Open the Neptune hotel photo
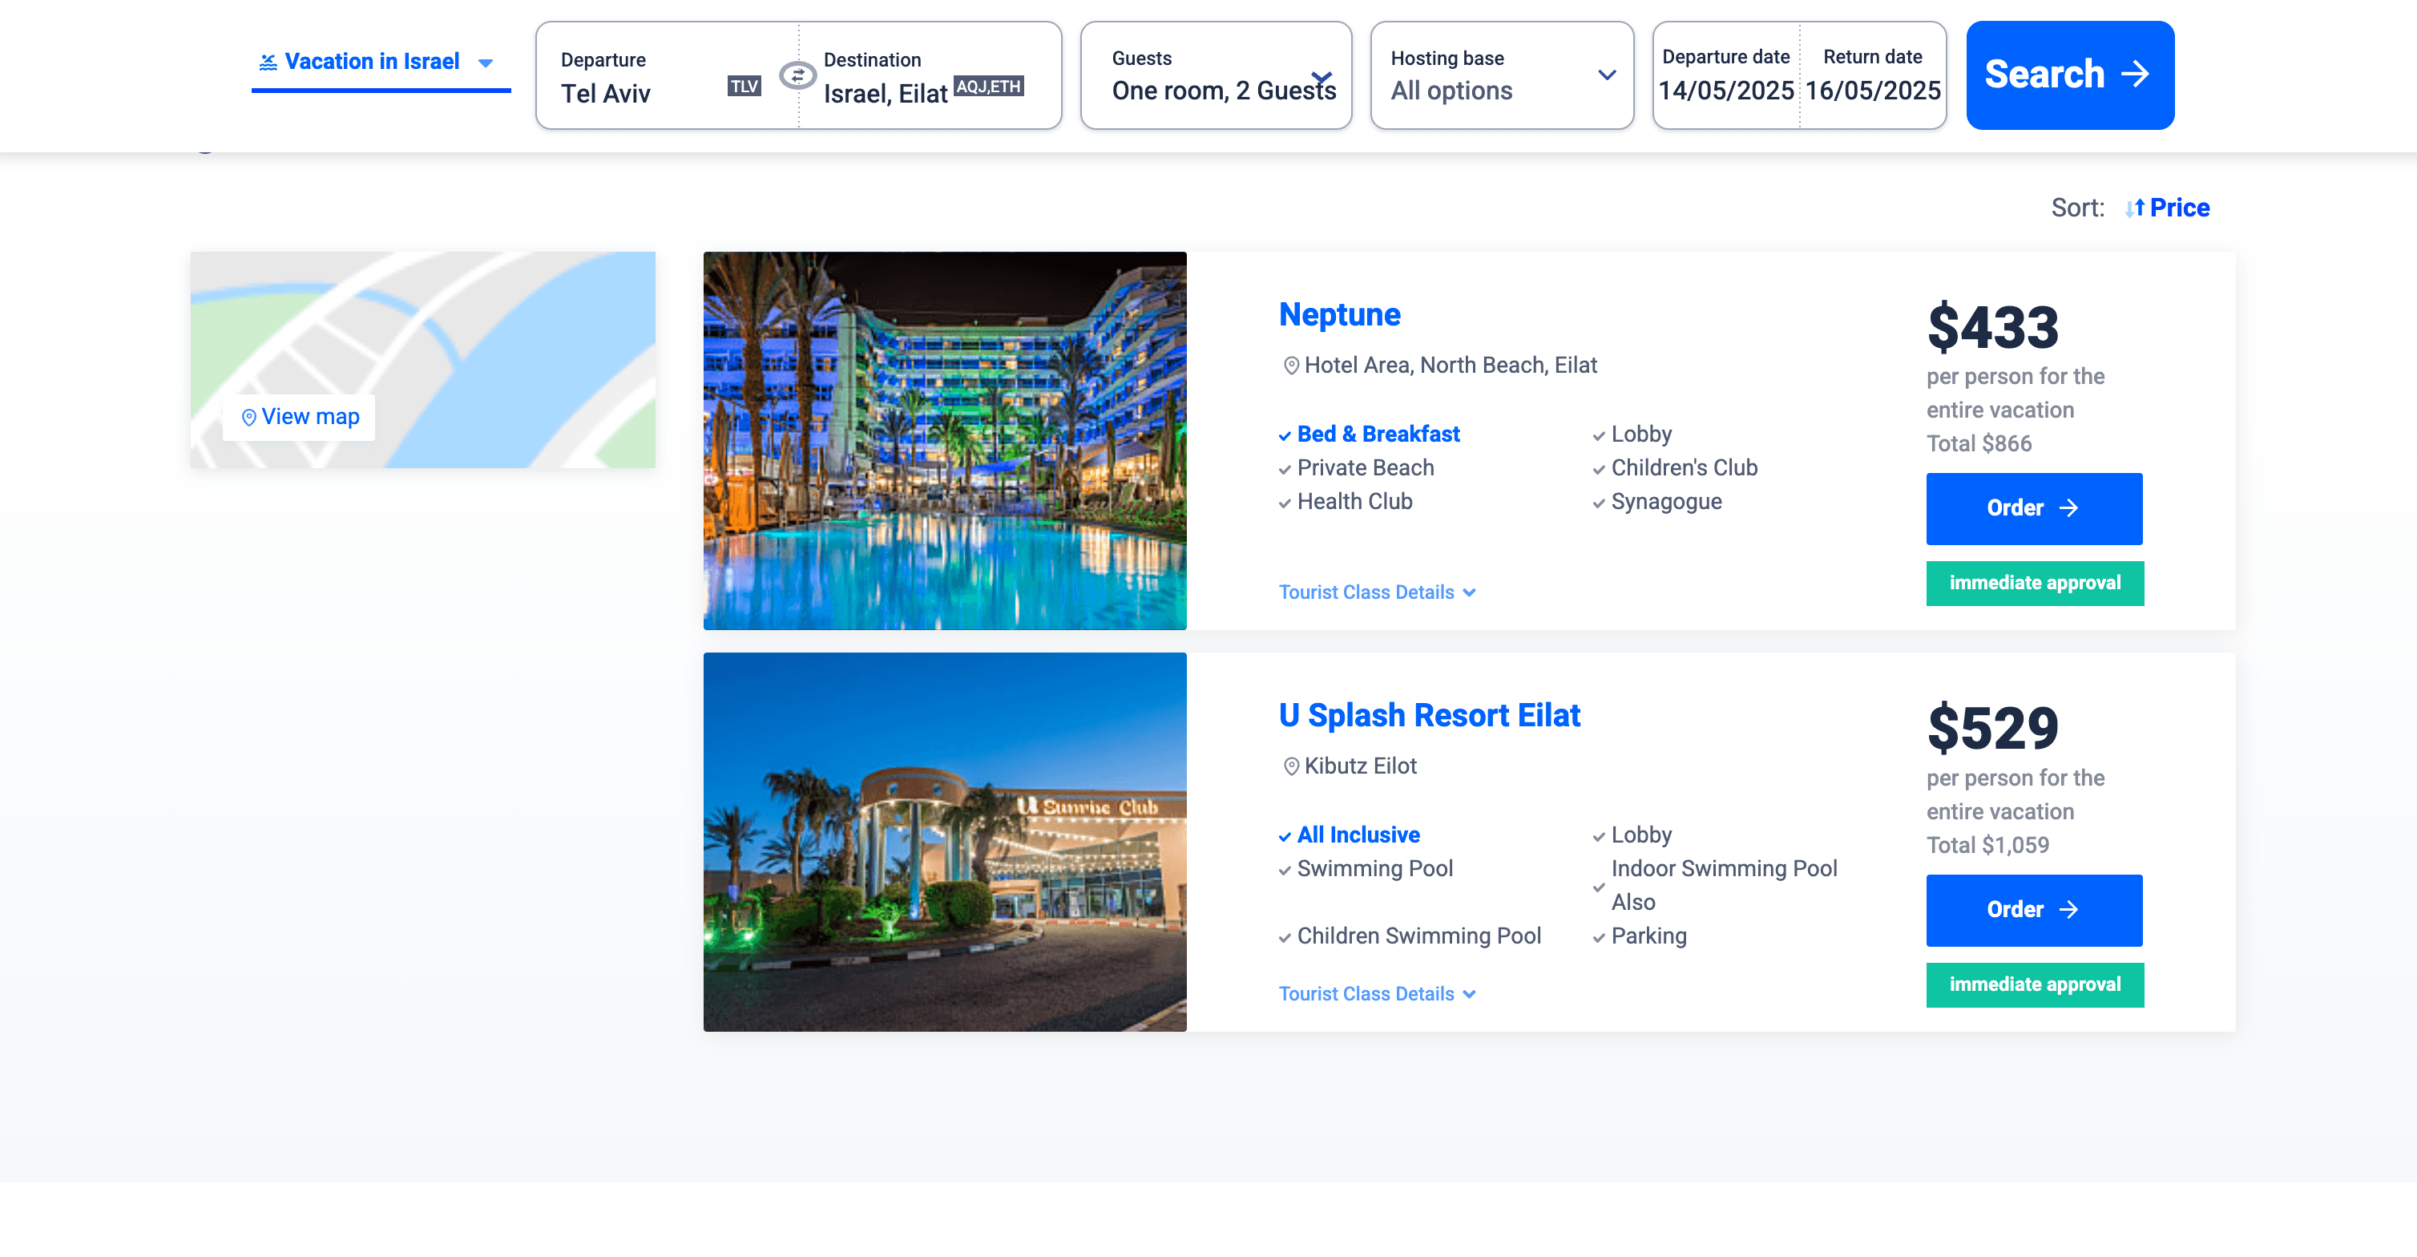 pos(944,440)
